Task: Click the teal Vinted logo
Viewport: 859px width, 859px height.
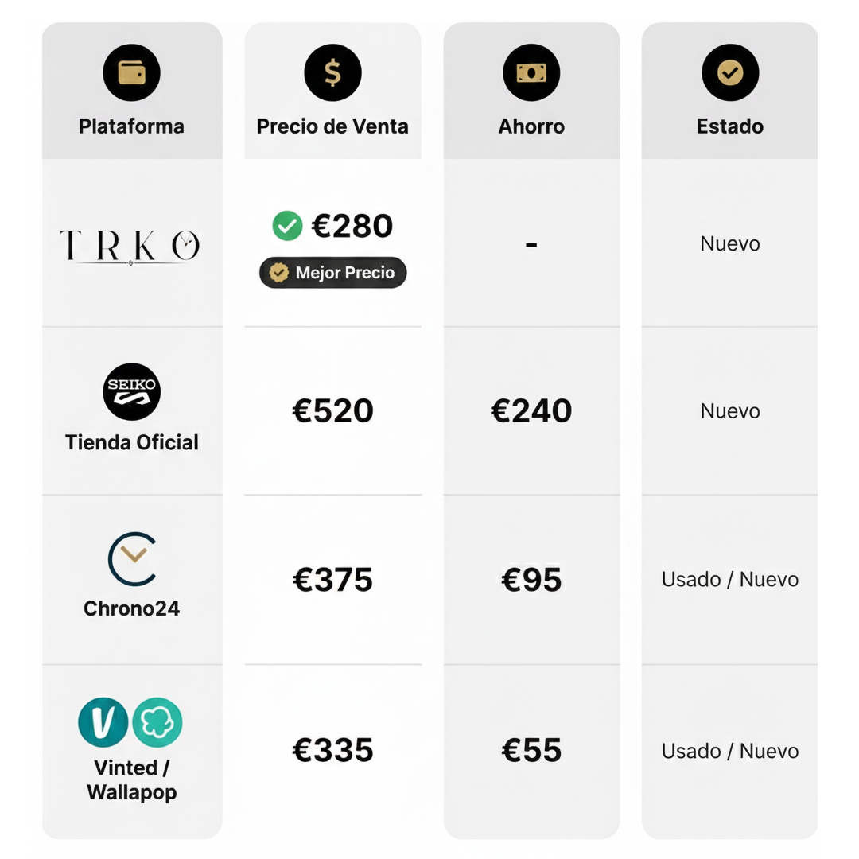Action: [x=103, y=722]
